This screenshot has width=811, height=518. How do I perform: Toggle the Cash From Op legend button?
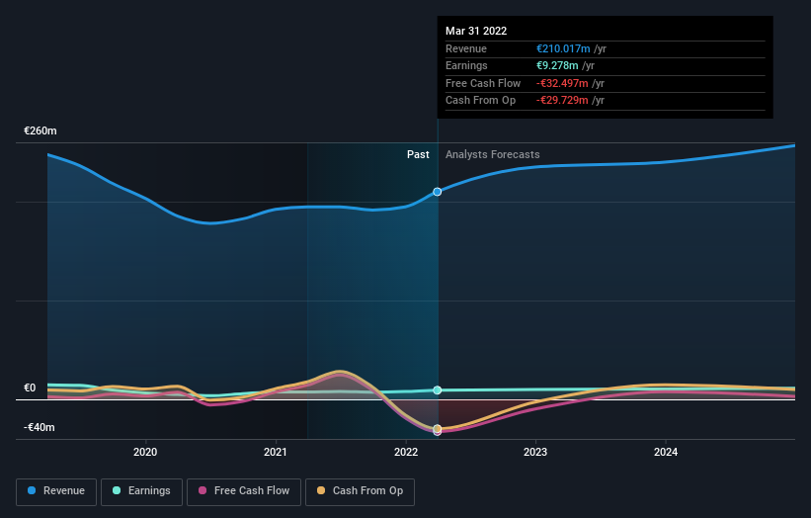pos(360,491)
